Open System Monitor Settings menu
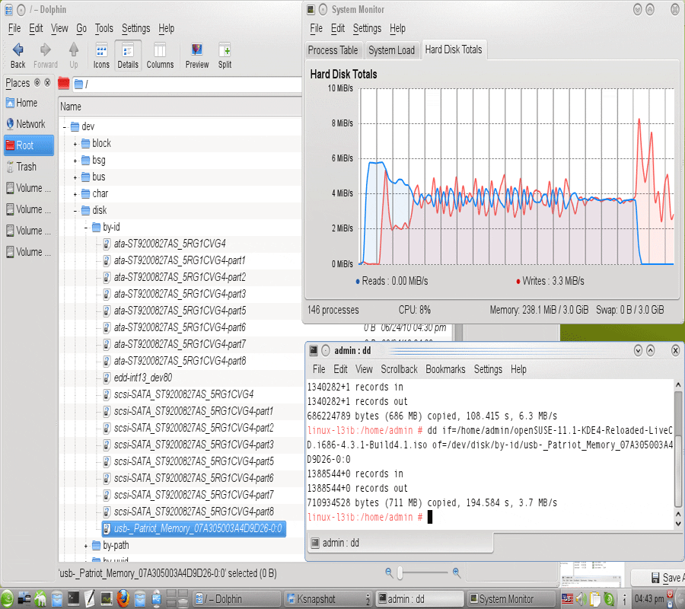Viewport: 685px width, 609px height. tap(367, 28)
